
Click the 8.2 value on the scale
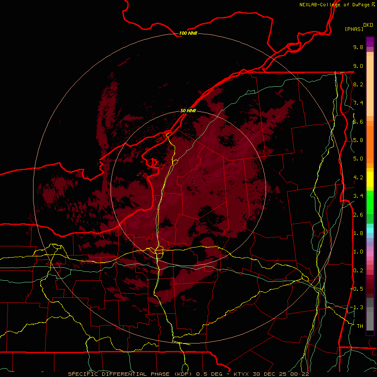tap(358, 84)
